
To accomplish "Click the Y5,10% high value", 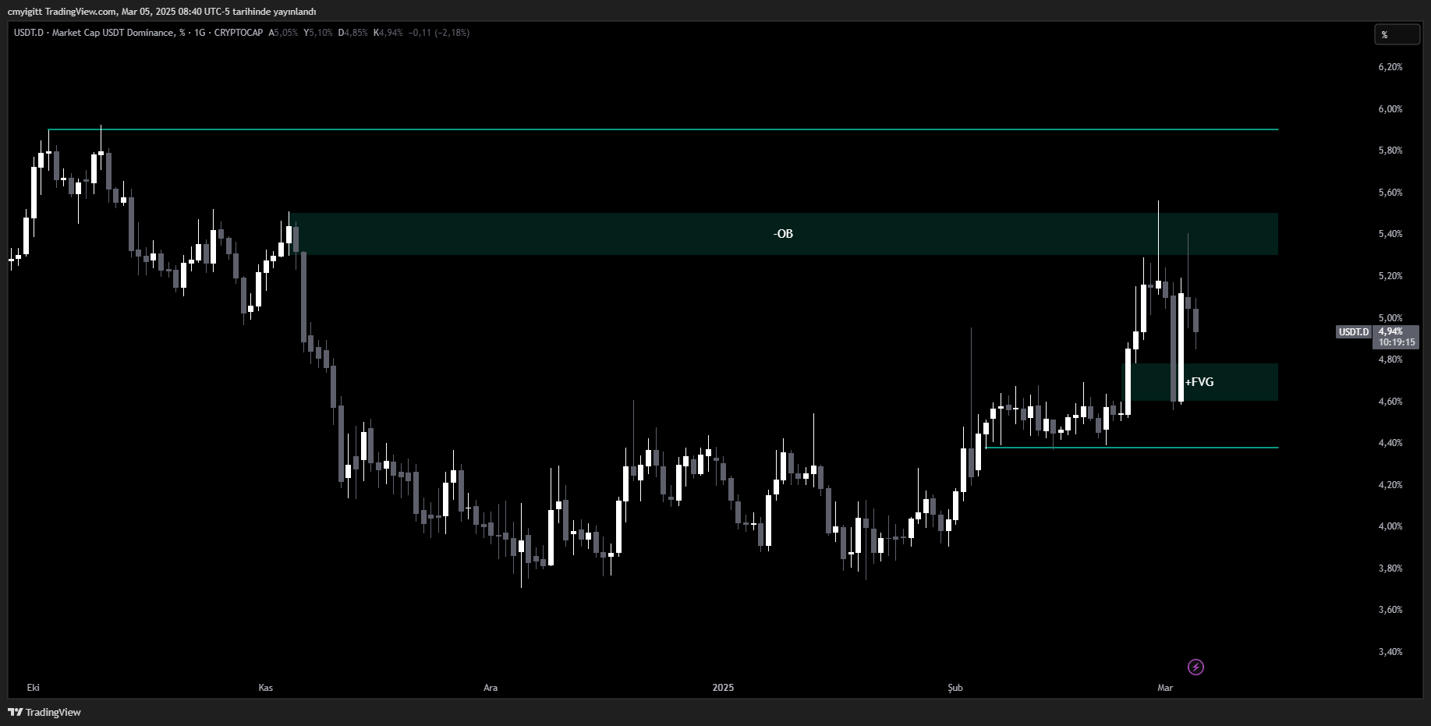I will tap(317, 33).
